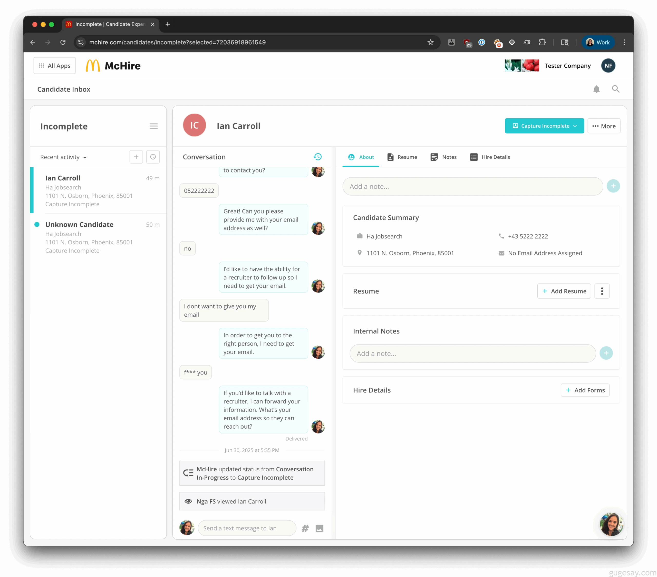Click the IC avatar circle
657x577 pixels.
194,125
